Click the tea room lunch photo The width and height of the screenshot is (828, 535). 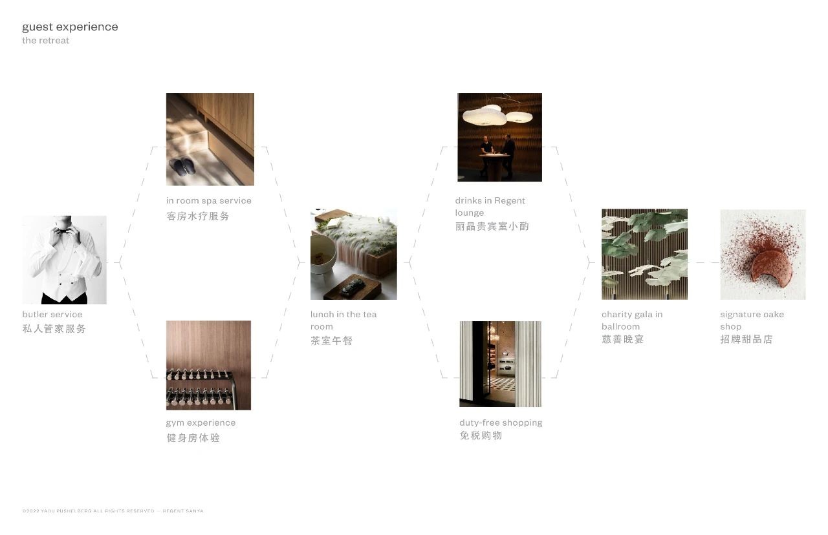(x=353, y=254)
